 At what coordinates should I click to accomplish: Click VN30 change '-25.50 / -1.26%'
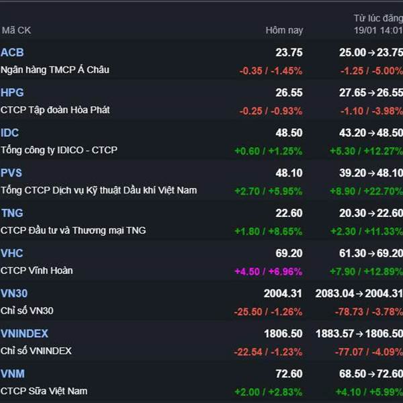[x=268, y=312]
